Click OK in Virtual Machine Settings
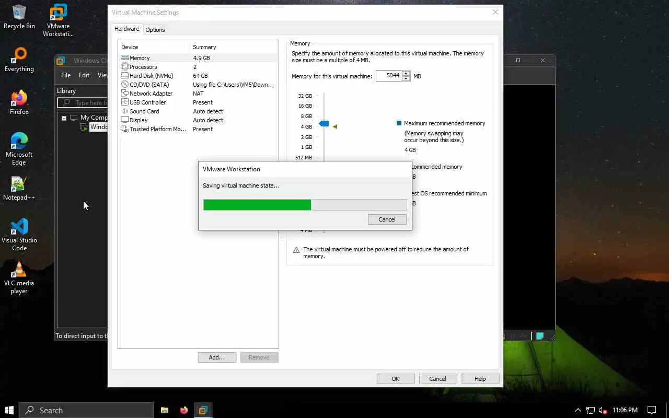This screenshot has height=418, width=669. [x=396, y=379]
